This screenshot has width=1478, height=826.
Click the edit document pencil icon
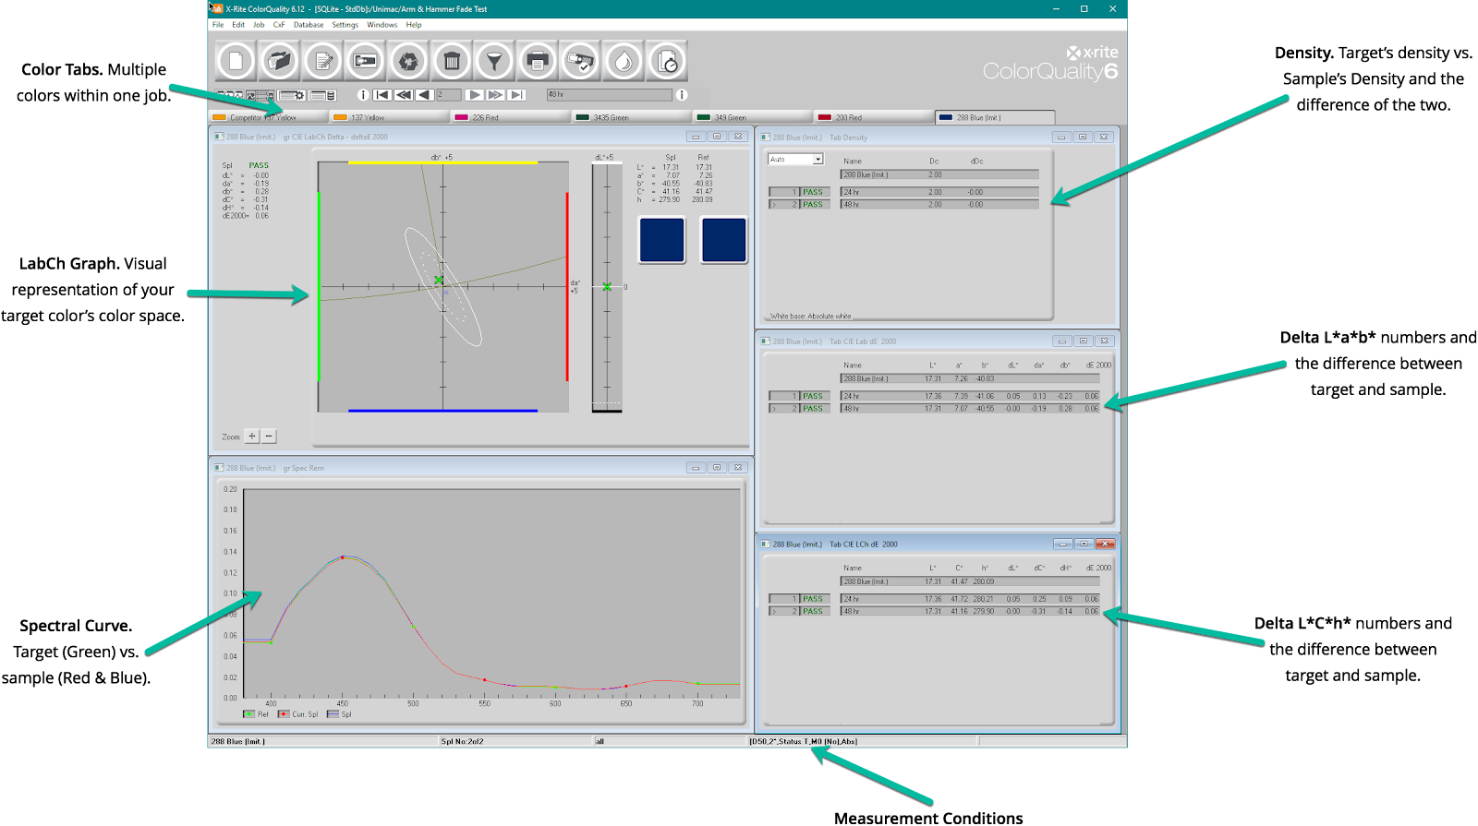pyautogui.click(x=322, y=62)
